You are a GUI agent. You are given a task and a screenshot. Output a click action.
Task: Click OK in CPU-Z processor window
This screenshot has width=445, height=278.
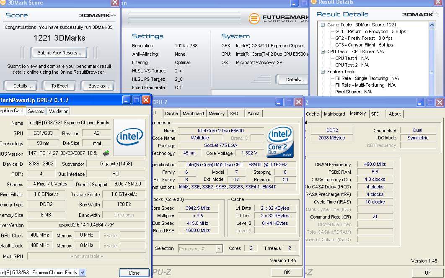(287, 272)
